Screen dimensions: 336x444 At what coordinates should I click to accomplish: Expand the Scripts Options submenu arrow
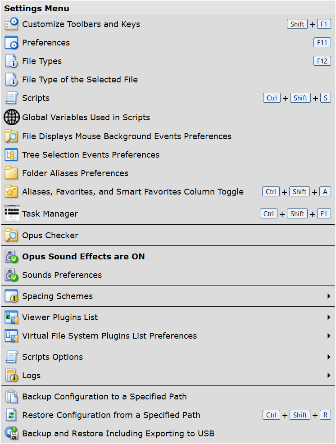click(329, 357)
